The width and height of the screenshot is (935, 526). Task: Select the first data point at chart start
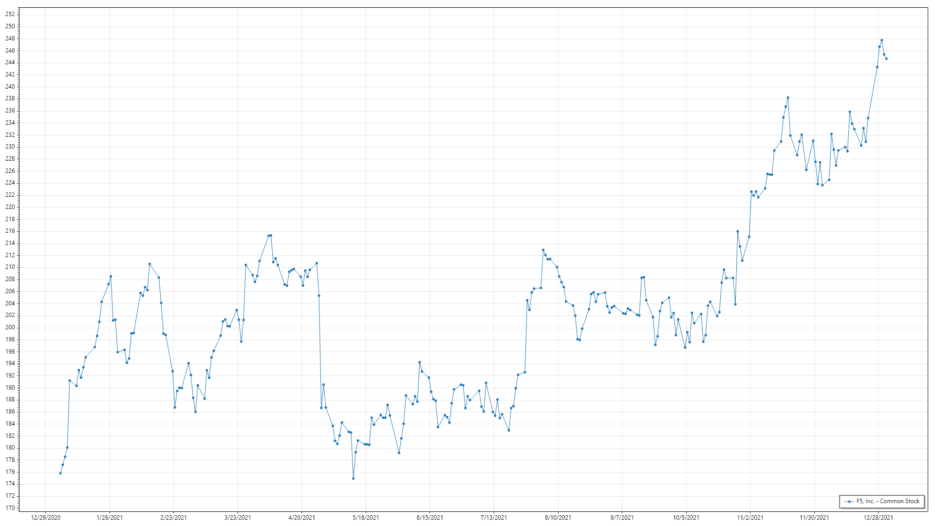pyautogui.click(x=60, y=473)
